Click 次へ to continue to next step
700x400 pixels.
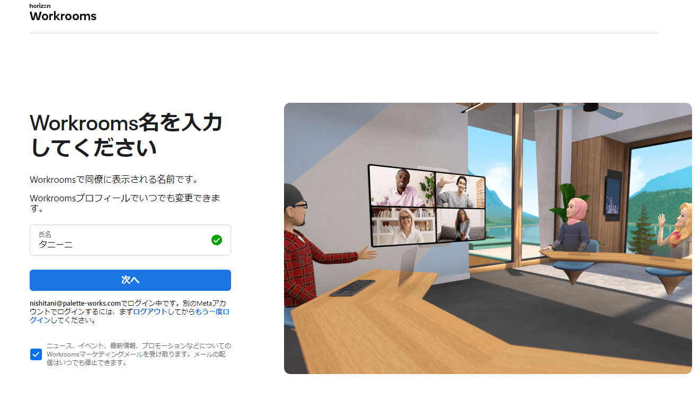tap(130, 280)
